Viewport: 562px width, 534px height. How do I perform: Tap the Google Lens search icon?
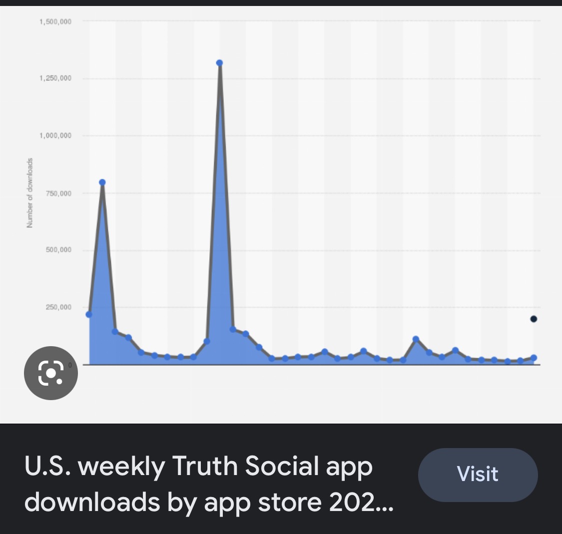tap(50, 373)
